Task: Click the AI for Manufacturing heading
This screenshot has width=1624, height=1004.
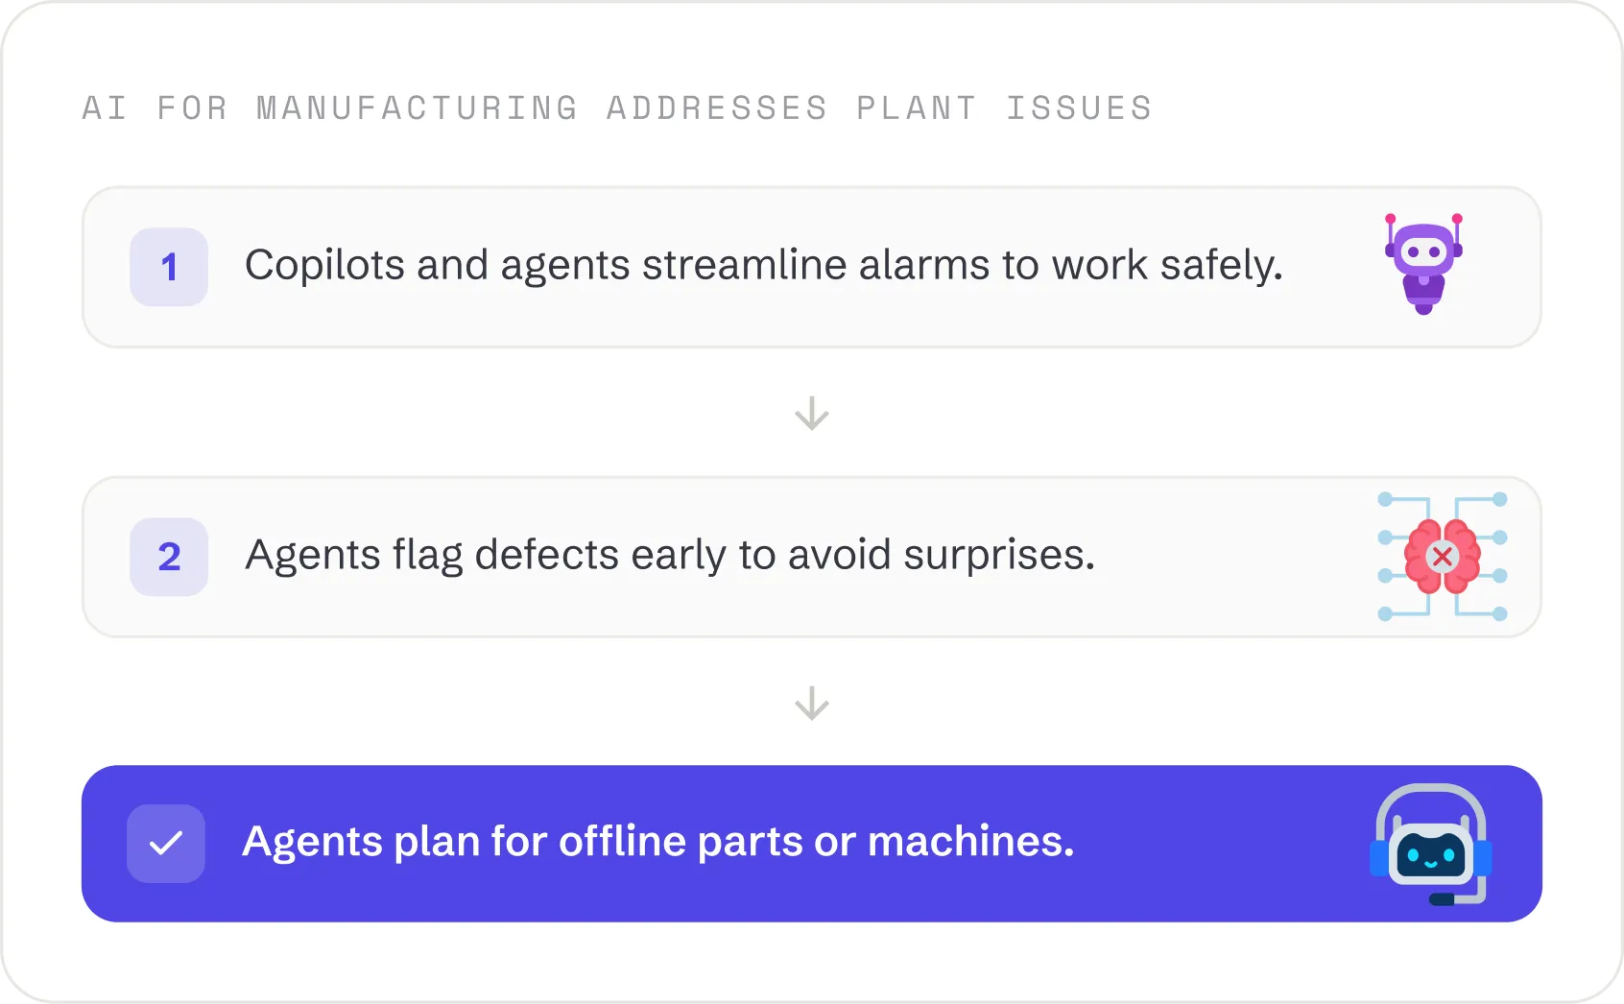Action: point(617,108)
